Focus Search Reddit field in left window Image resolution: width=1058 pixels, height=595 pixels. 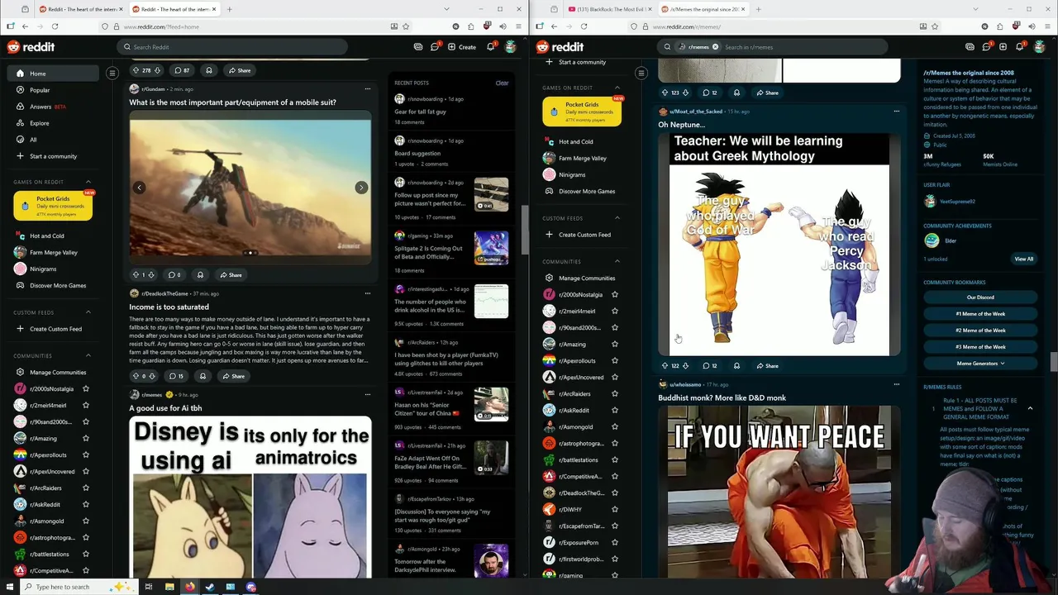pos(232,47)
